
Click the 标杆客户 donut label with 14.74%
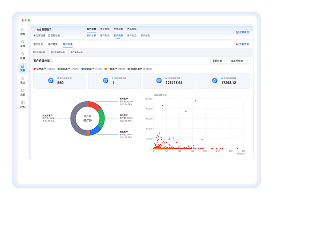click(126, 101)
